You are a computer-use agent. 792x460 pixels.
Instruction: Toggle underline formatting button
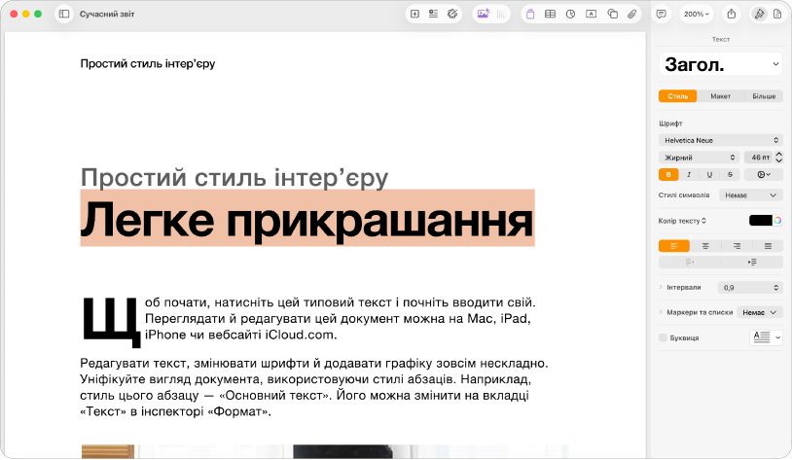[x=709, y=174]
